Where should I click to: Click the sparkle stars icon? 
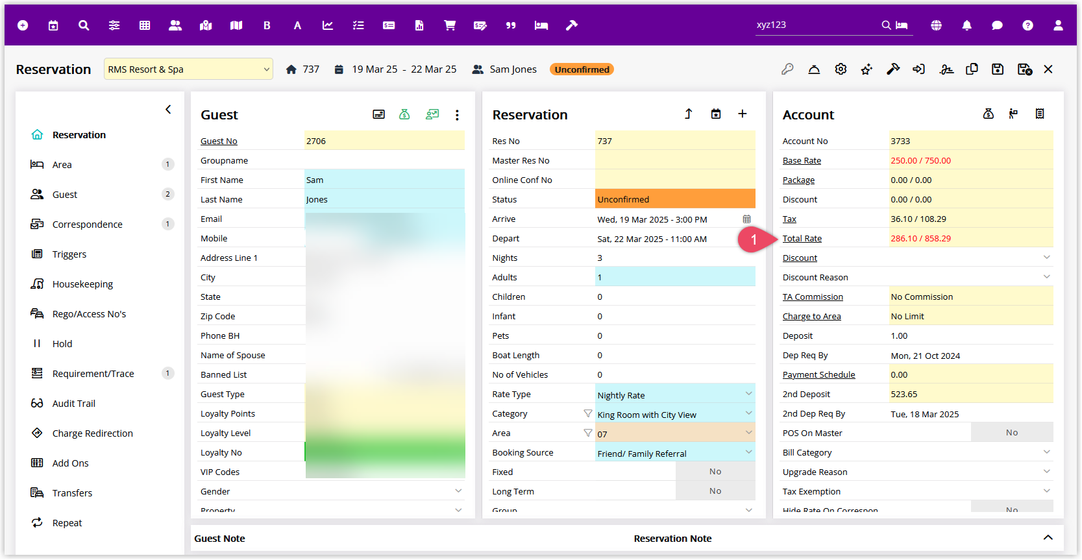pyautogui.click(x=867, y=69)
